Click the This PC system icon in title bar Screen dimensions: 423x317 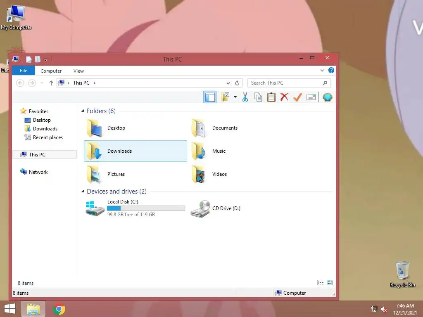[15, 59]
